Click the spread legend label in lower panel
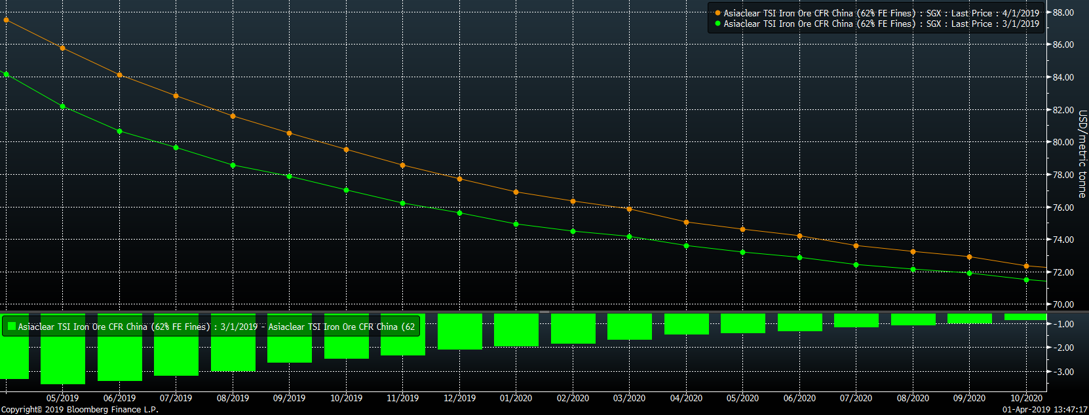Image resolution: width=1089 pixels, height=415 pixels. 216,327
